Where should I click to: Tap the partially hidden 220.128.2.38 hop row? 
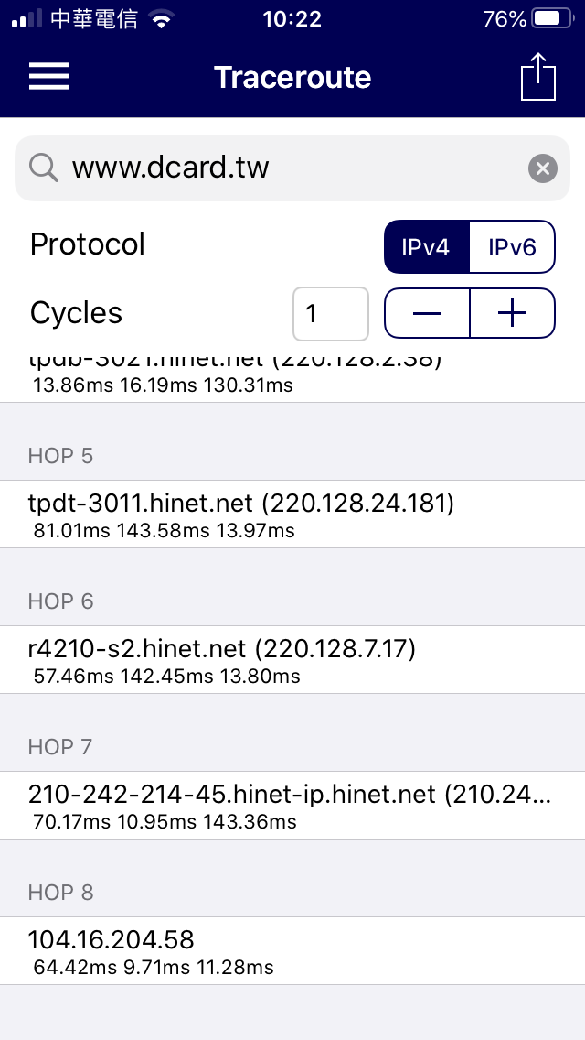(292, 374)
